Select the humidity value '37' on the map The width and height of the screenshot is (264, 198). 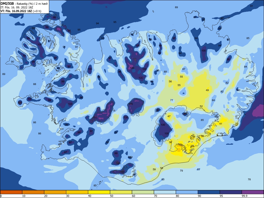coord(194,137)
